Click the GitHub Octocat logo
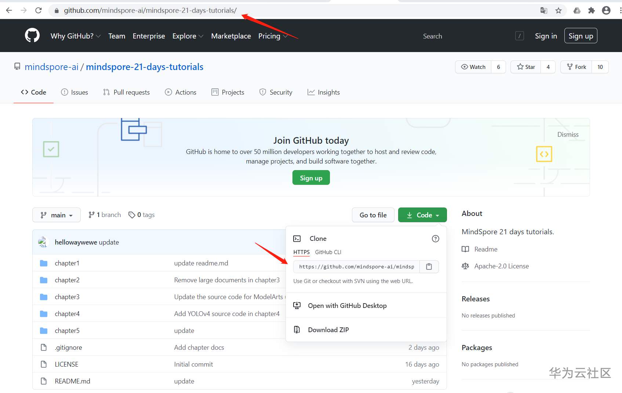The height and width of the screenshot is (393, 622). tap(32, 36)
